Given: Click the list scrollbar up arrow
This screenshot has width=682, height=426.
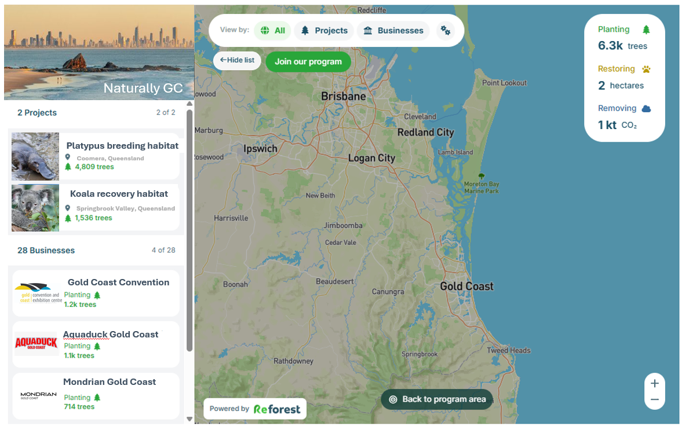Looking at the screenshot, I should pyautogui.click(x=189, y=104).
